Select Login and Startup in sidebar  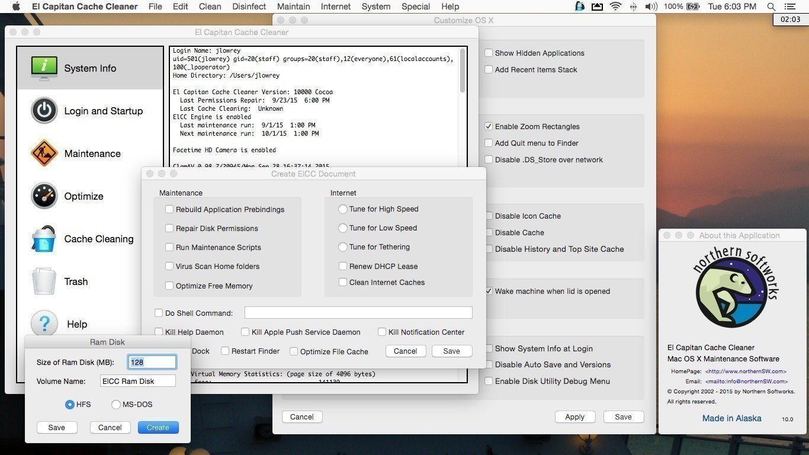pos(103,111)
